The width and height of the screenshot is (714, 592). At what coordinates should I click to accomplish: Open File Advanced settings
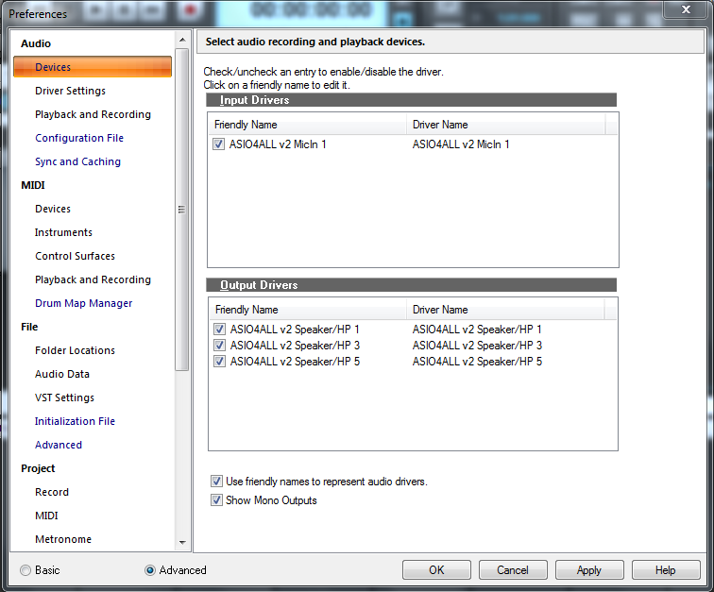pyautogui.click(x=59, y=445)
